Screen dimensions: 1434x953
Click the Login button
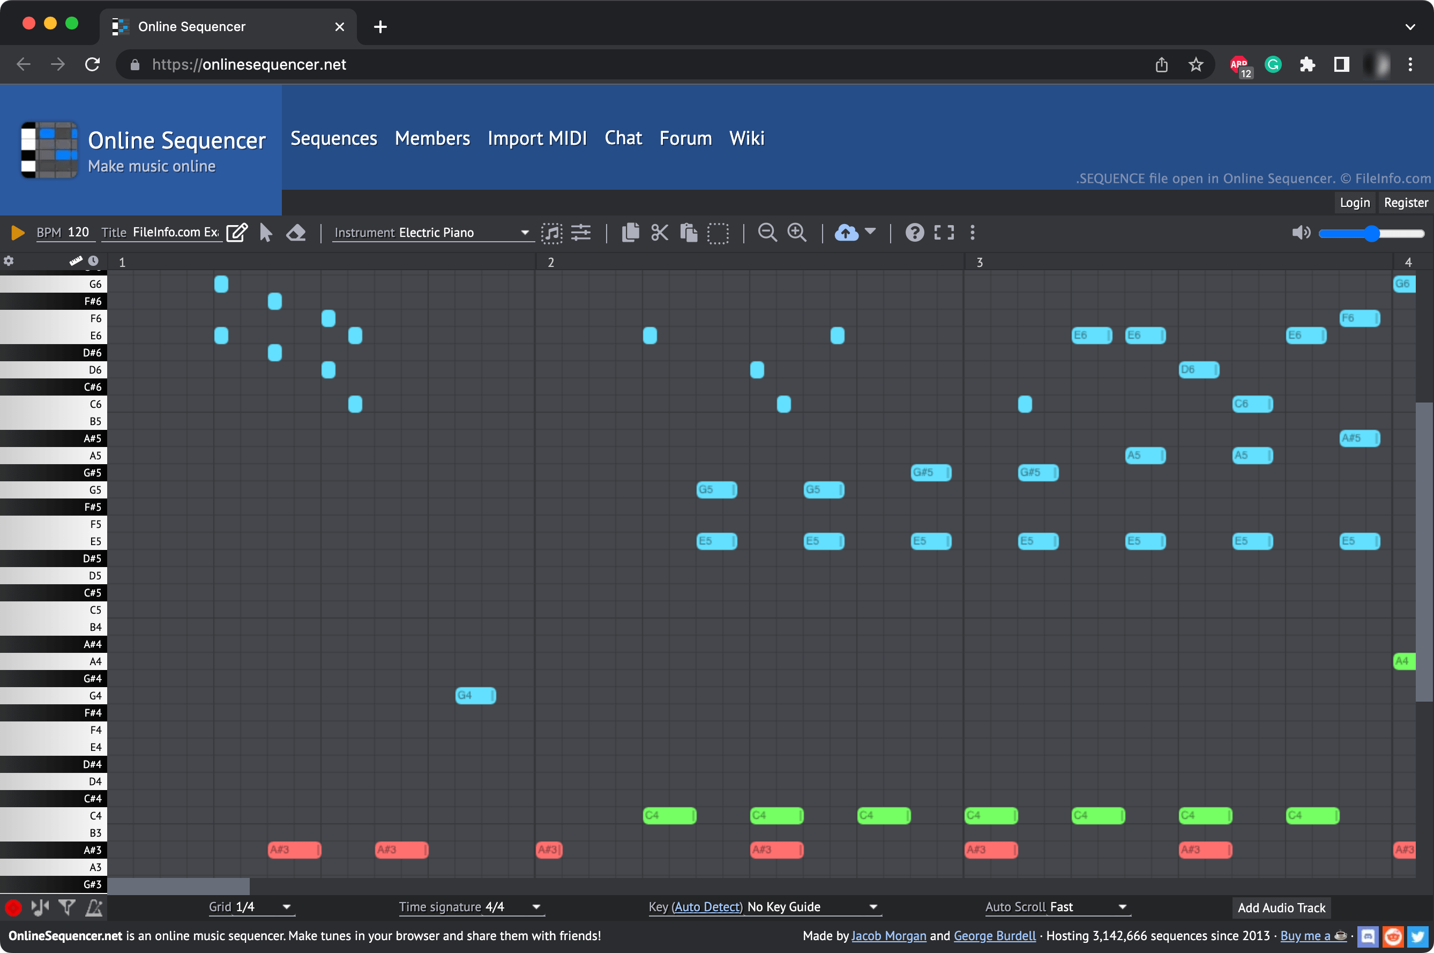click(1354, 203)
